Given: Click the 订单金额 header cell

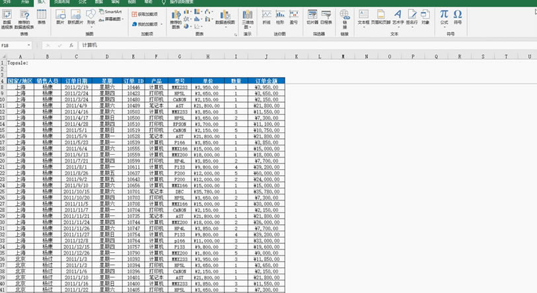Looking at the screenshot, I should [x=266, y=81].
